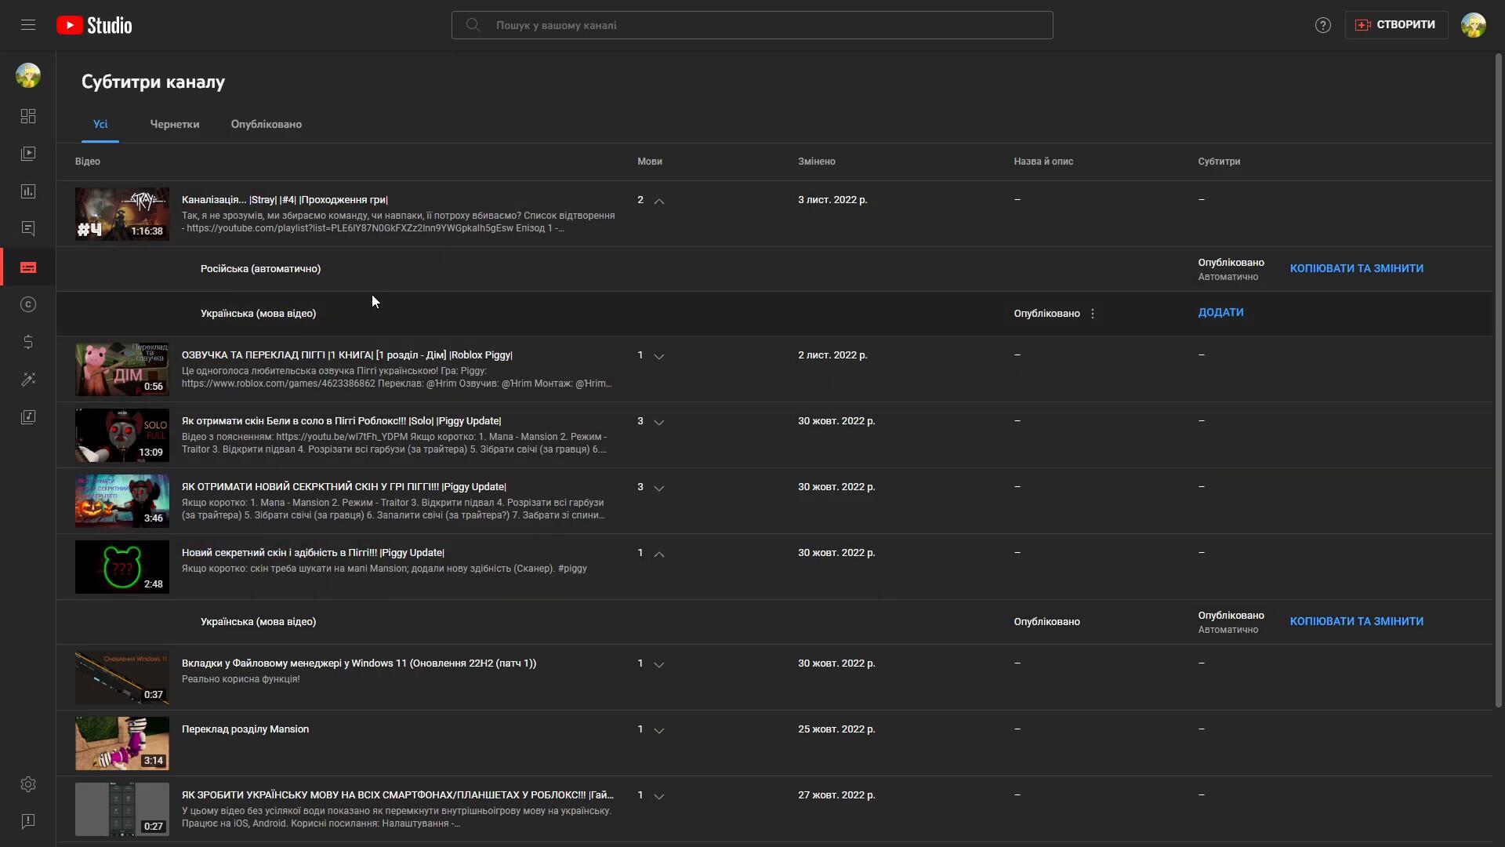Expand languages for ОЗВУЧКА ТА ПЕРЕКЛАД ПІГГІ video
Image resolution: width=1505 pixels, height=847 pixels.
coord(659,356)
